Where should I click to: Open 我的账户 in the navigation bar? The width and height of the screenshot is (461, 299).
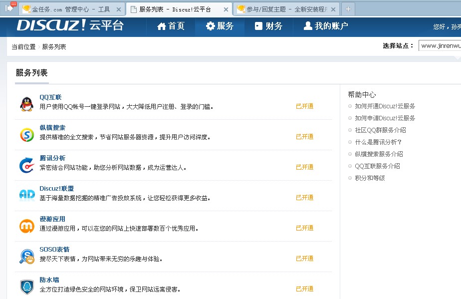point(326,26)
